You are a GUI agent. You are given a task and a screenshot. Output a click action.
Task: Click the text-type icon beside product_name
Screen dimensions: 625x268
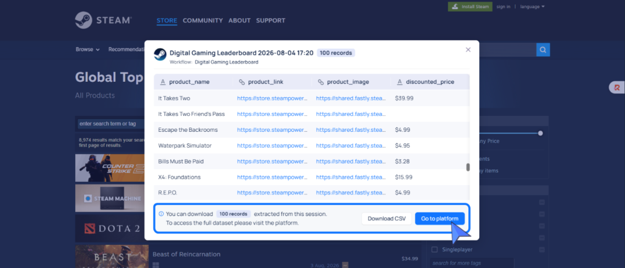(162, 82)
